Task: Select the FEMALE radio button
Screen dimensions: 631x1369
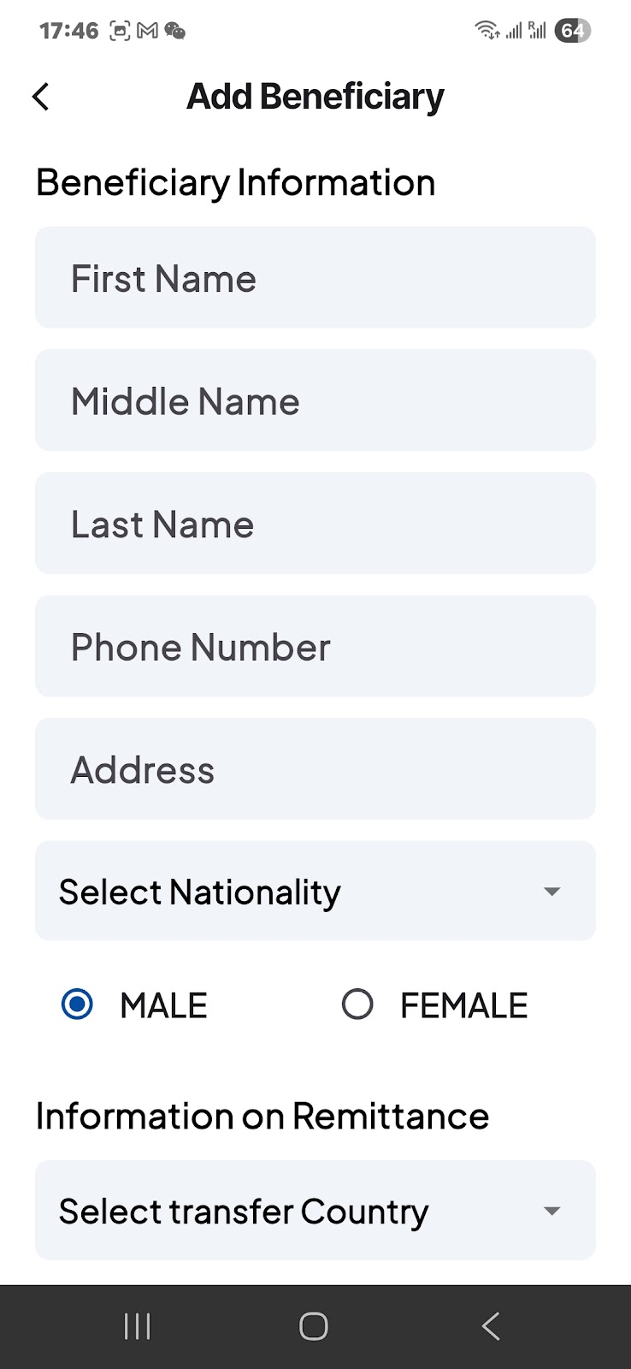Action: click(357, 1004)
